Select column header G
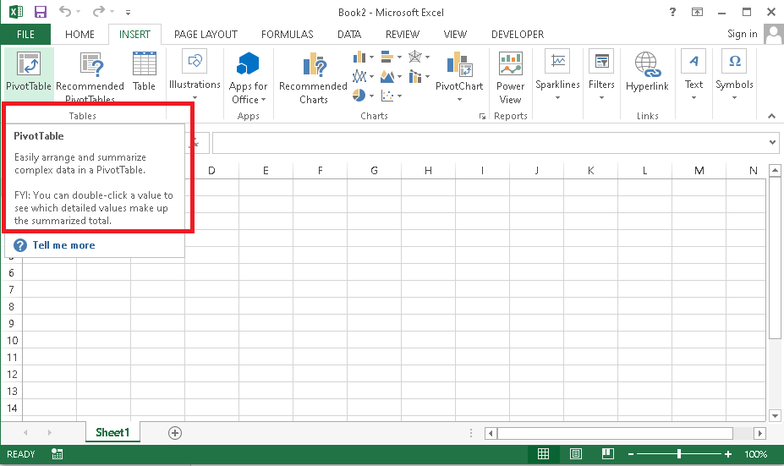Image resolution: width=784 pixels, height=466 pixels. [374, 171]
